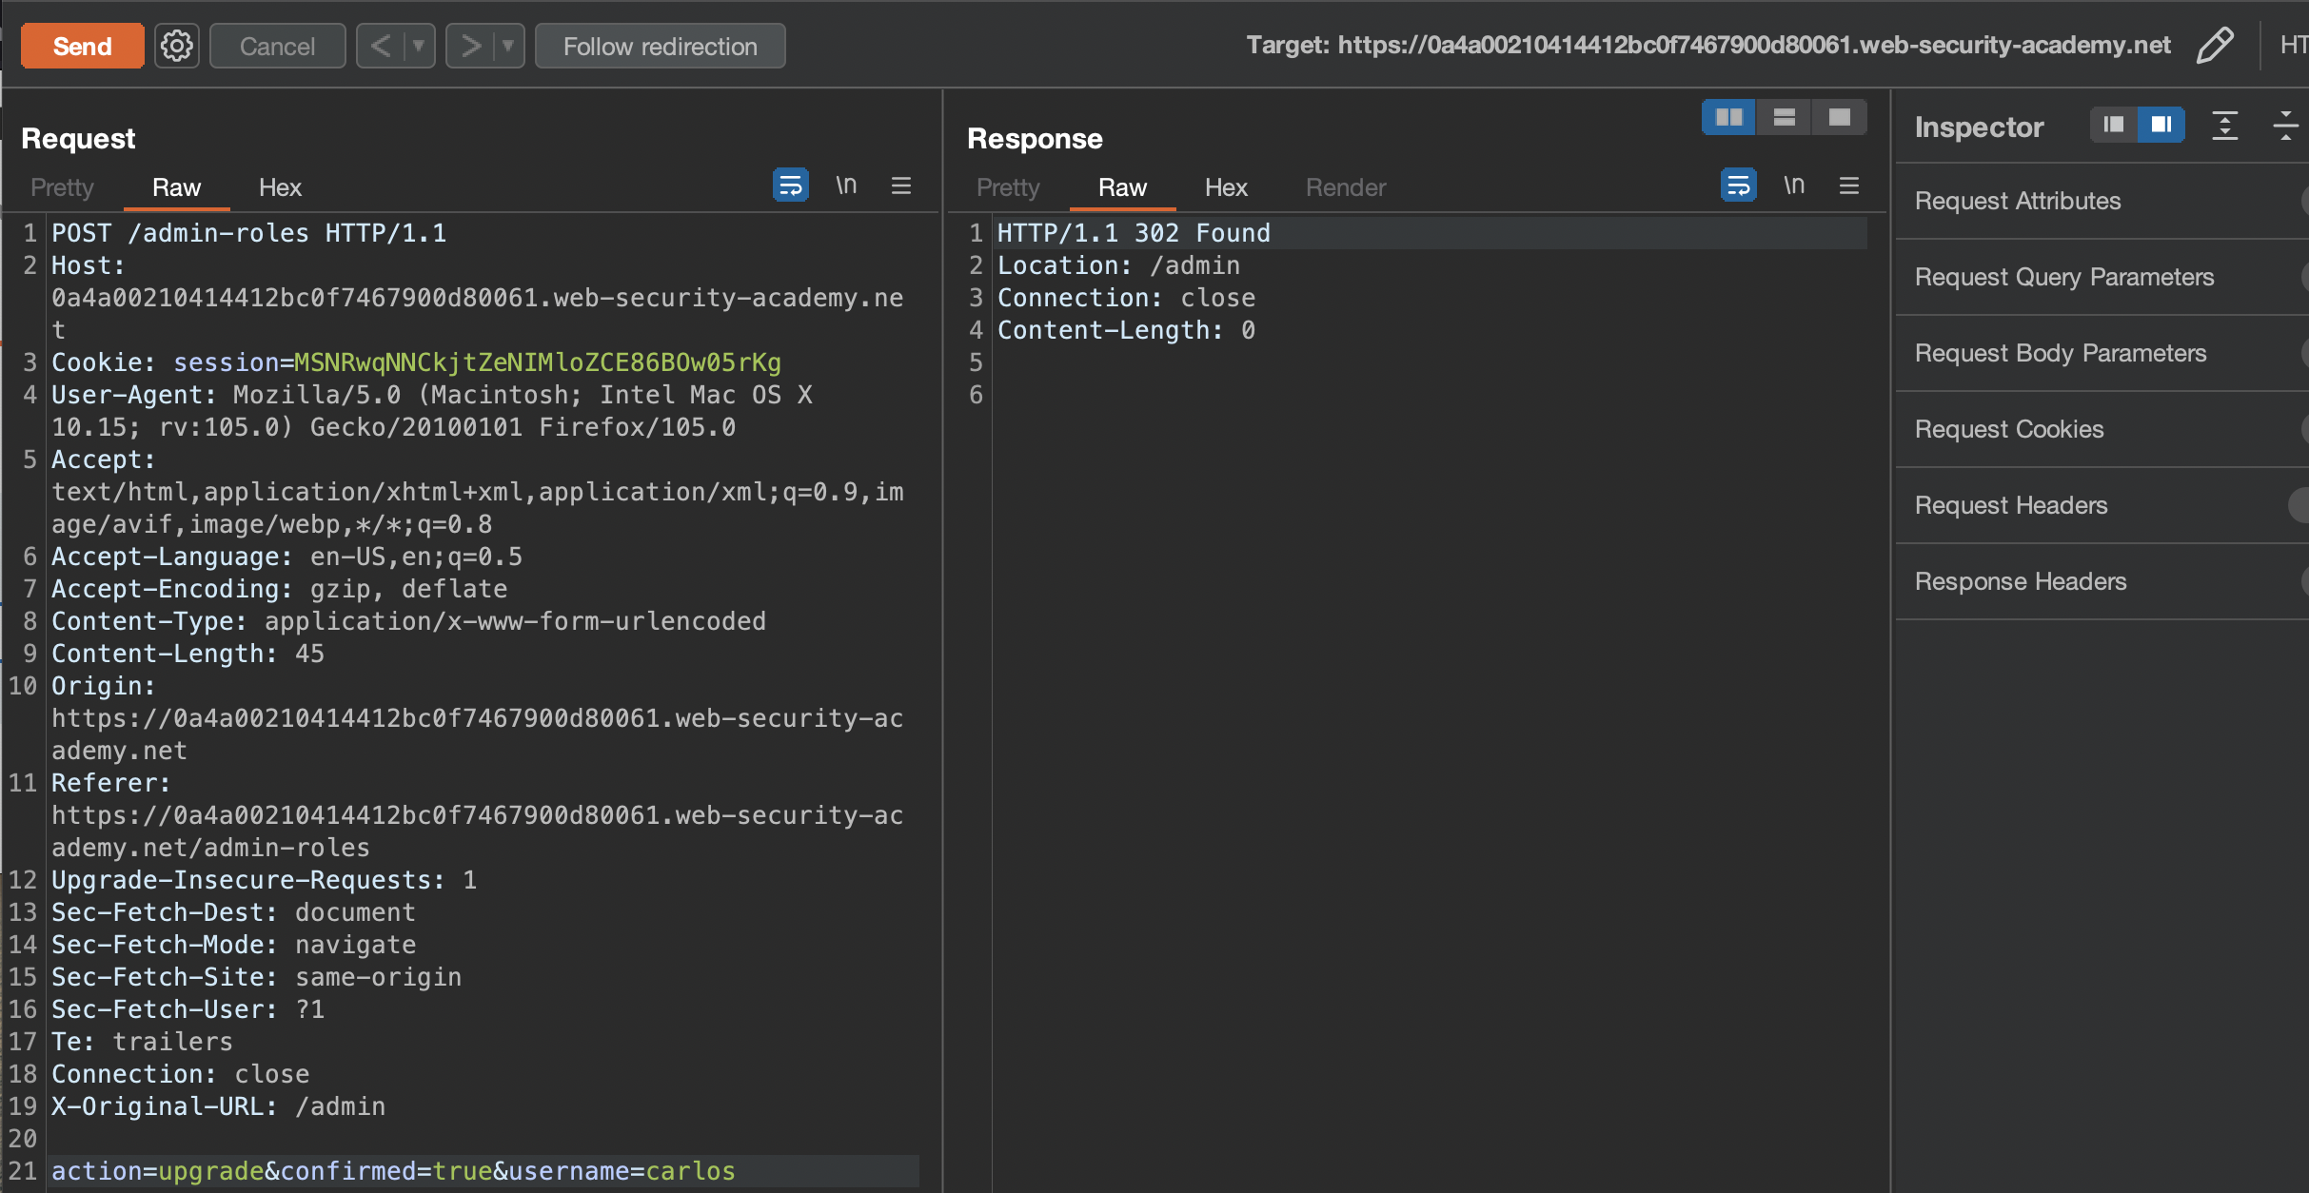Expand the Request Body Parameters section
This screenshot has height=1193, width=2309.
coord(2060,353)
